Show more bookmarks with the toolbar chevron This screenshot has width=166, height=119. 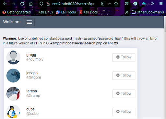(127, 12)
